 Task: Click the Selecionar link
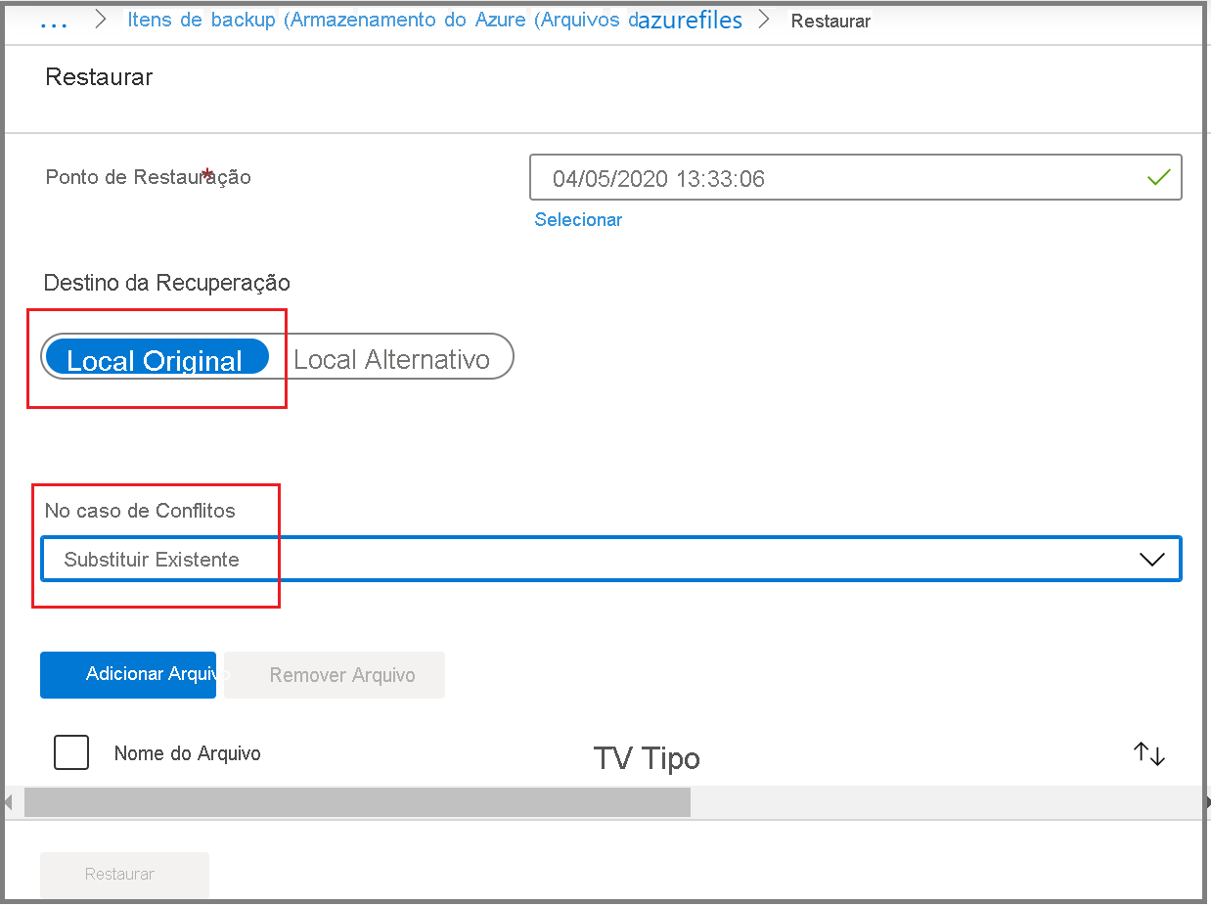(578, 219)
